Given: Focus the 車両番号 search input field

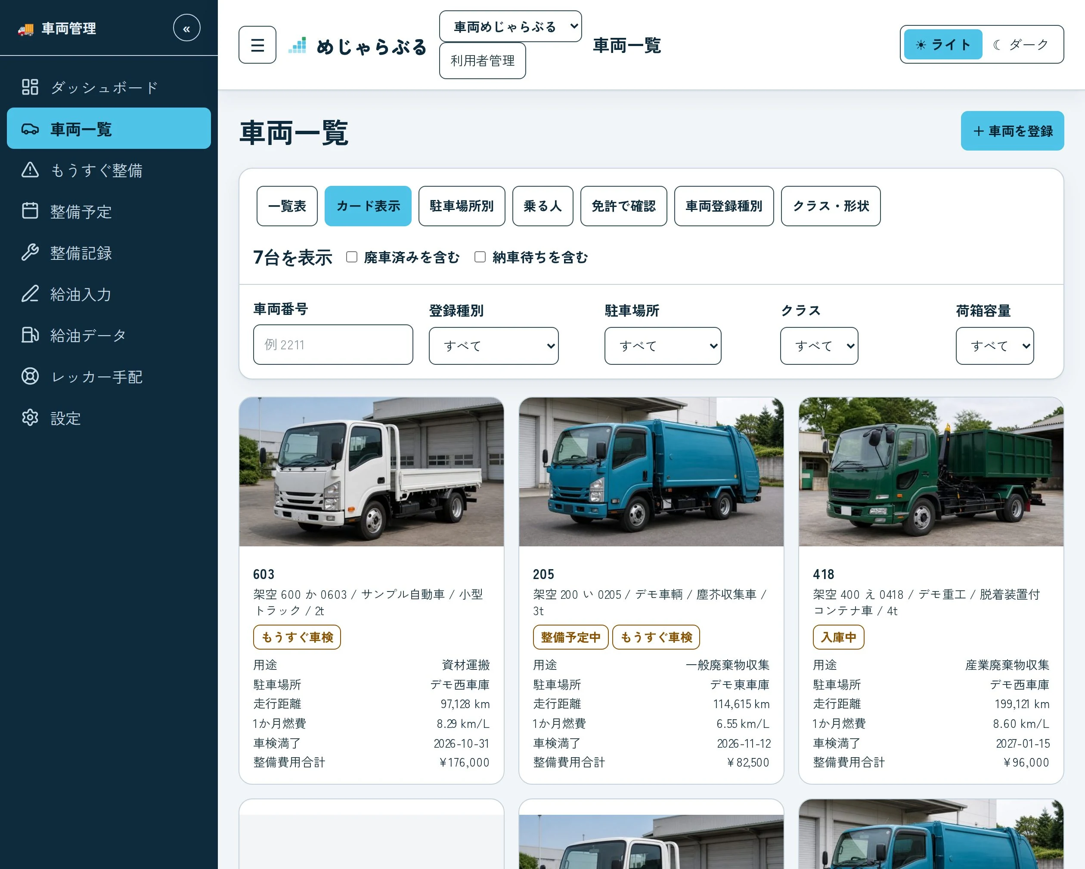Looking at the screenshot, I should coord(333,345).
